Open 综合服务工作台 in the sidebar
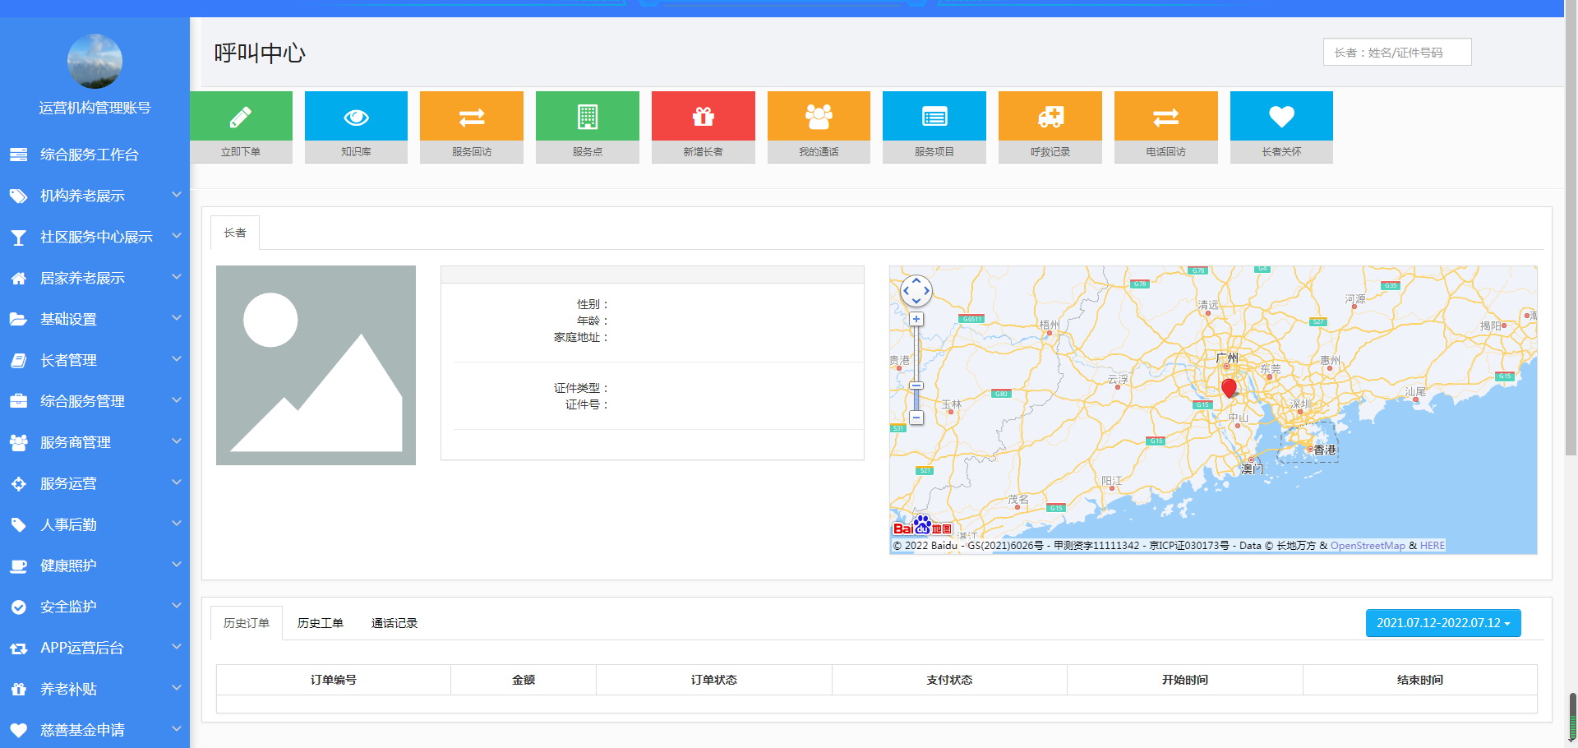Image resolution: width=1578 pixels, height=748 pixels. pyautogui.click(x=89, y=155)
